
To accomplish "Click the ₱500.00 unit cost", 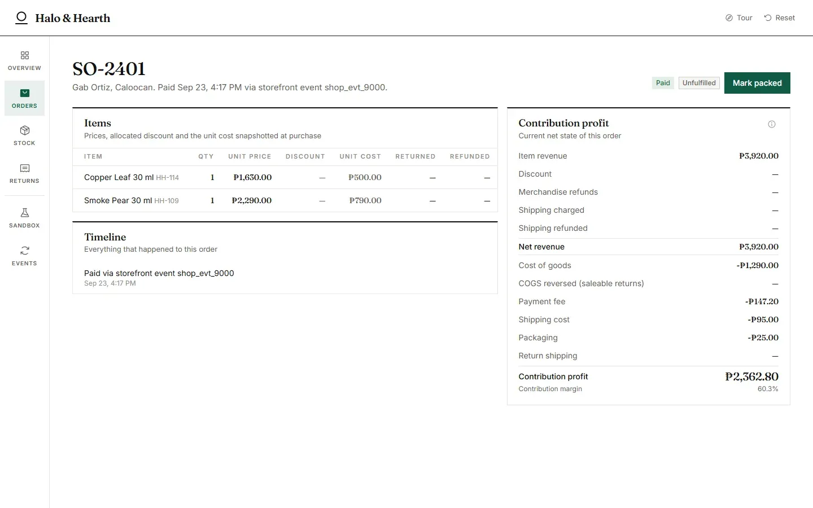I will click(365, 177).
